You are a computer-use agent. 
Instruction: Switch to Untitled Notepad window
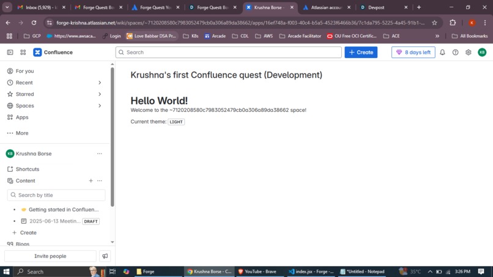coord(362,271)
